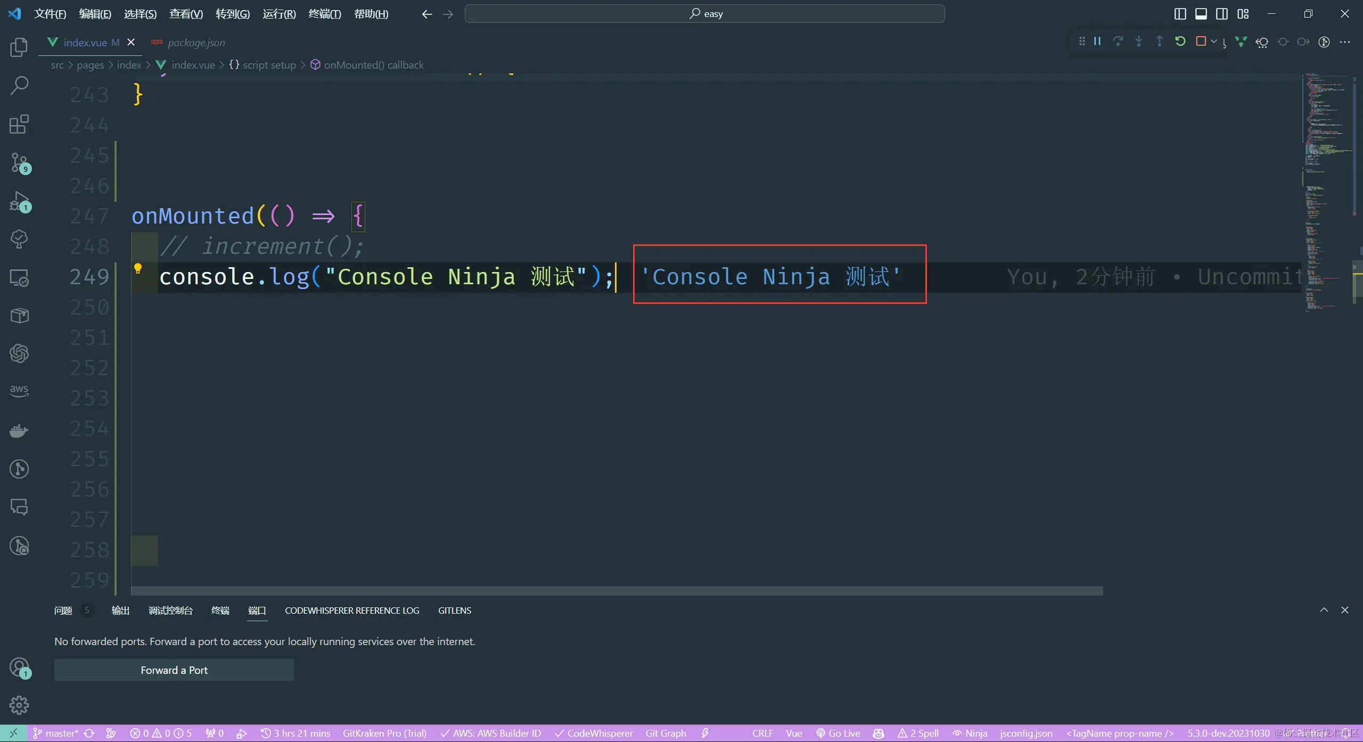Viewport: 1363px width, 742px height.
Task: Open the Search view in the activity bar
Action: coord(19,86)
